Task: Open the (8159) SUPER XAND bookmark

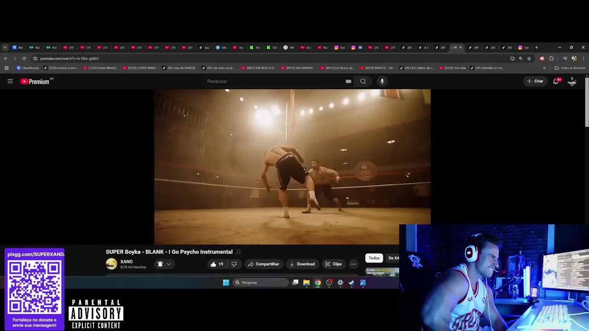Action: (140, 68)
